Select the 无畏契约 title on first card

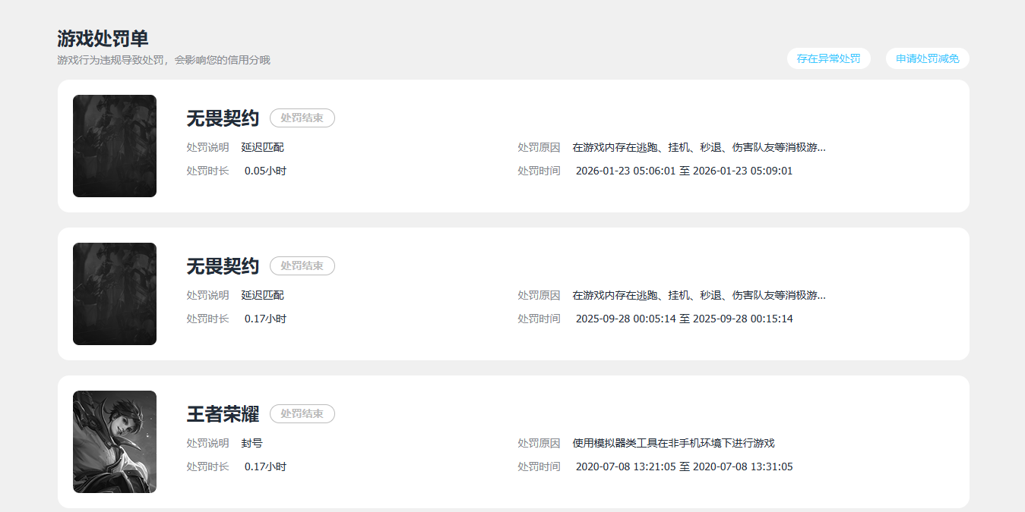[x=221, y=118]
